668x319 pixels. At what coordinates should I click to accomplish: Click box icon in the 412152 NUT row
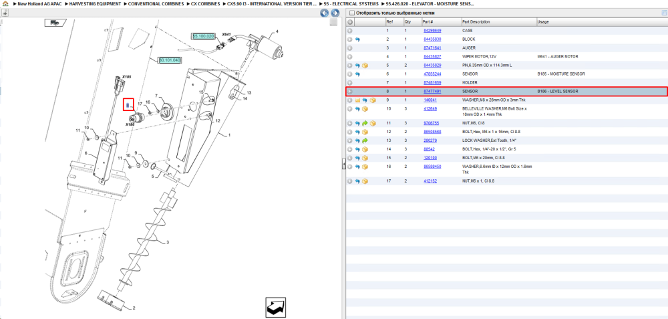[365, 181]
